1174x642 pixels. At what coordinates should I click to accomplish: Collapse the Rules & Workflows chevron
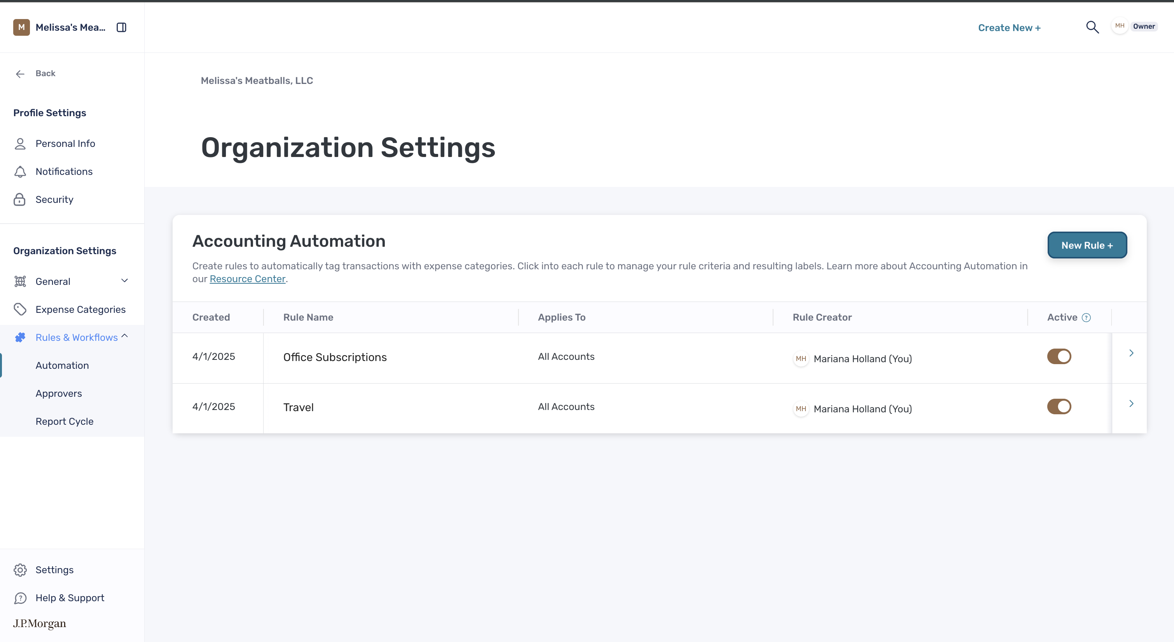pos(124,336)
